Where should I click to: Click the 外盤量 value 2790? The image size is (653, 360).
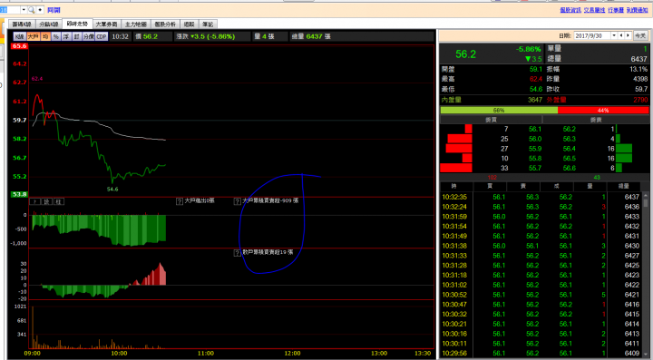point(640,100)
